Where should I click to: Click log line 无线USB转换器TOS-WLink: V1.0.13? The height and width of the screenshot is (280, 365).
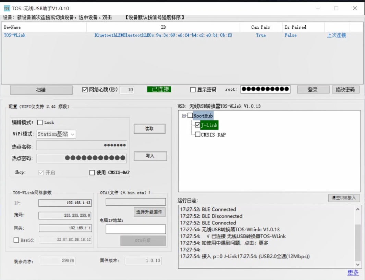[230, 230]
